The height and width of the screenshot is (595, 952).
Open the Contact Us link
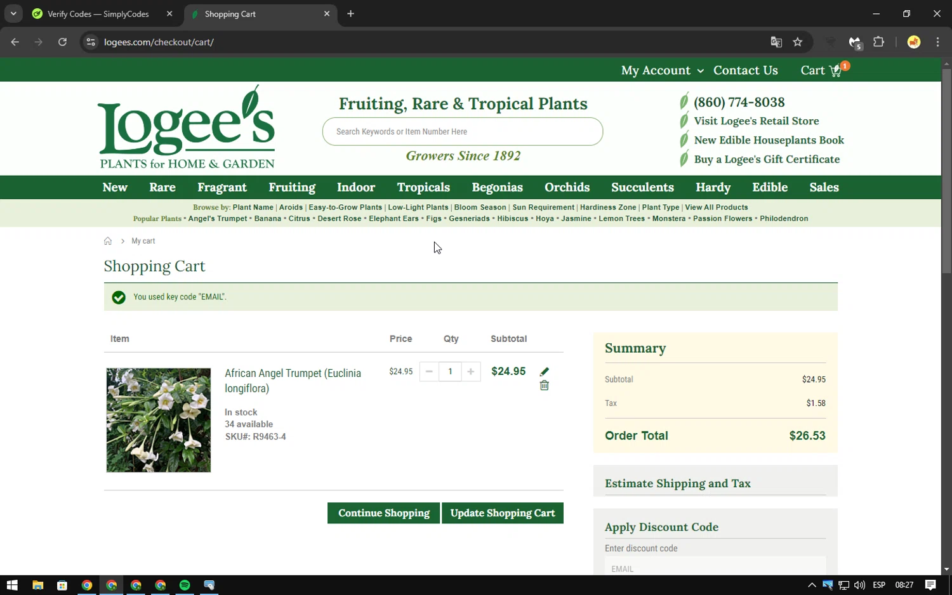745,70
